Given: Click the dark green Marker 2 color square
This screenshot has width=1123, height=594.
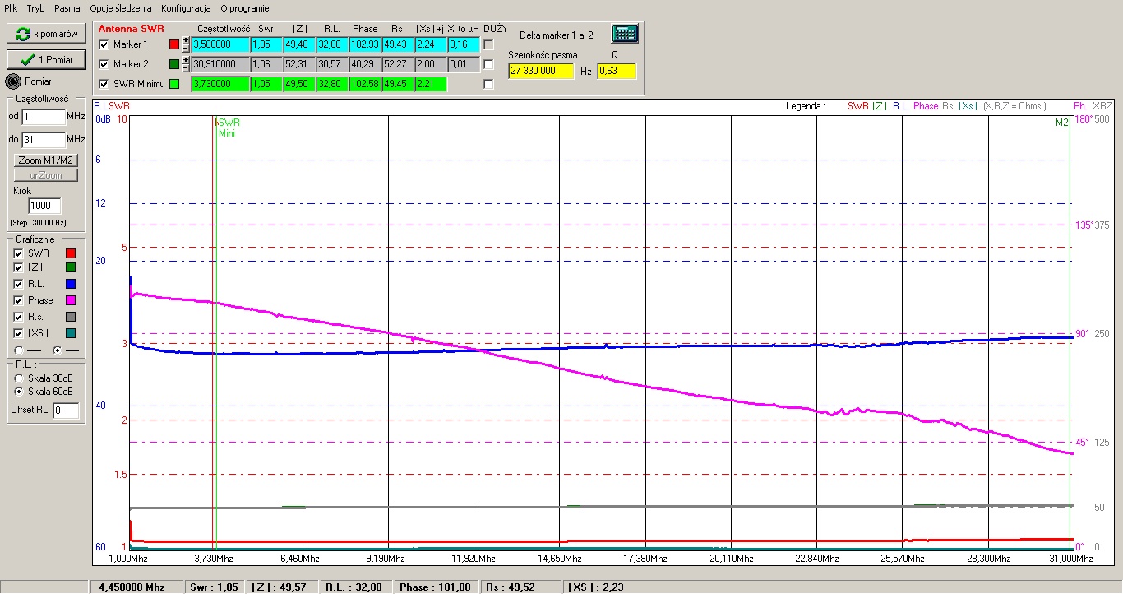Looking at the screenshot, I should click(x=173, y=64).
